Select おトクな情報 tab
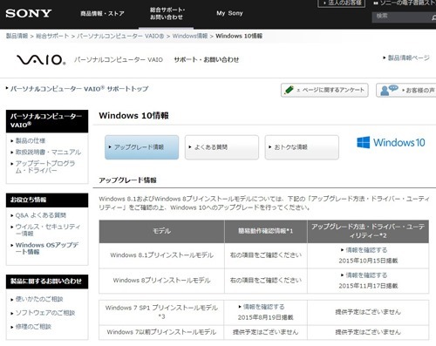Image resolution: width=436 pixels, height=346 pixels. [302, 147]
